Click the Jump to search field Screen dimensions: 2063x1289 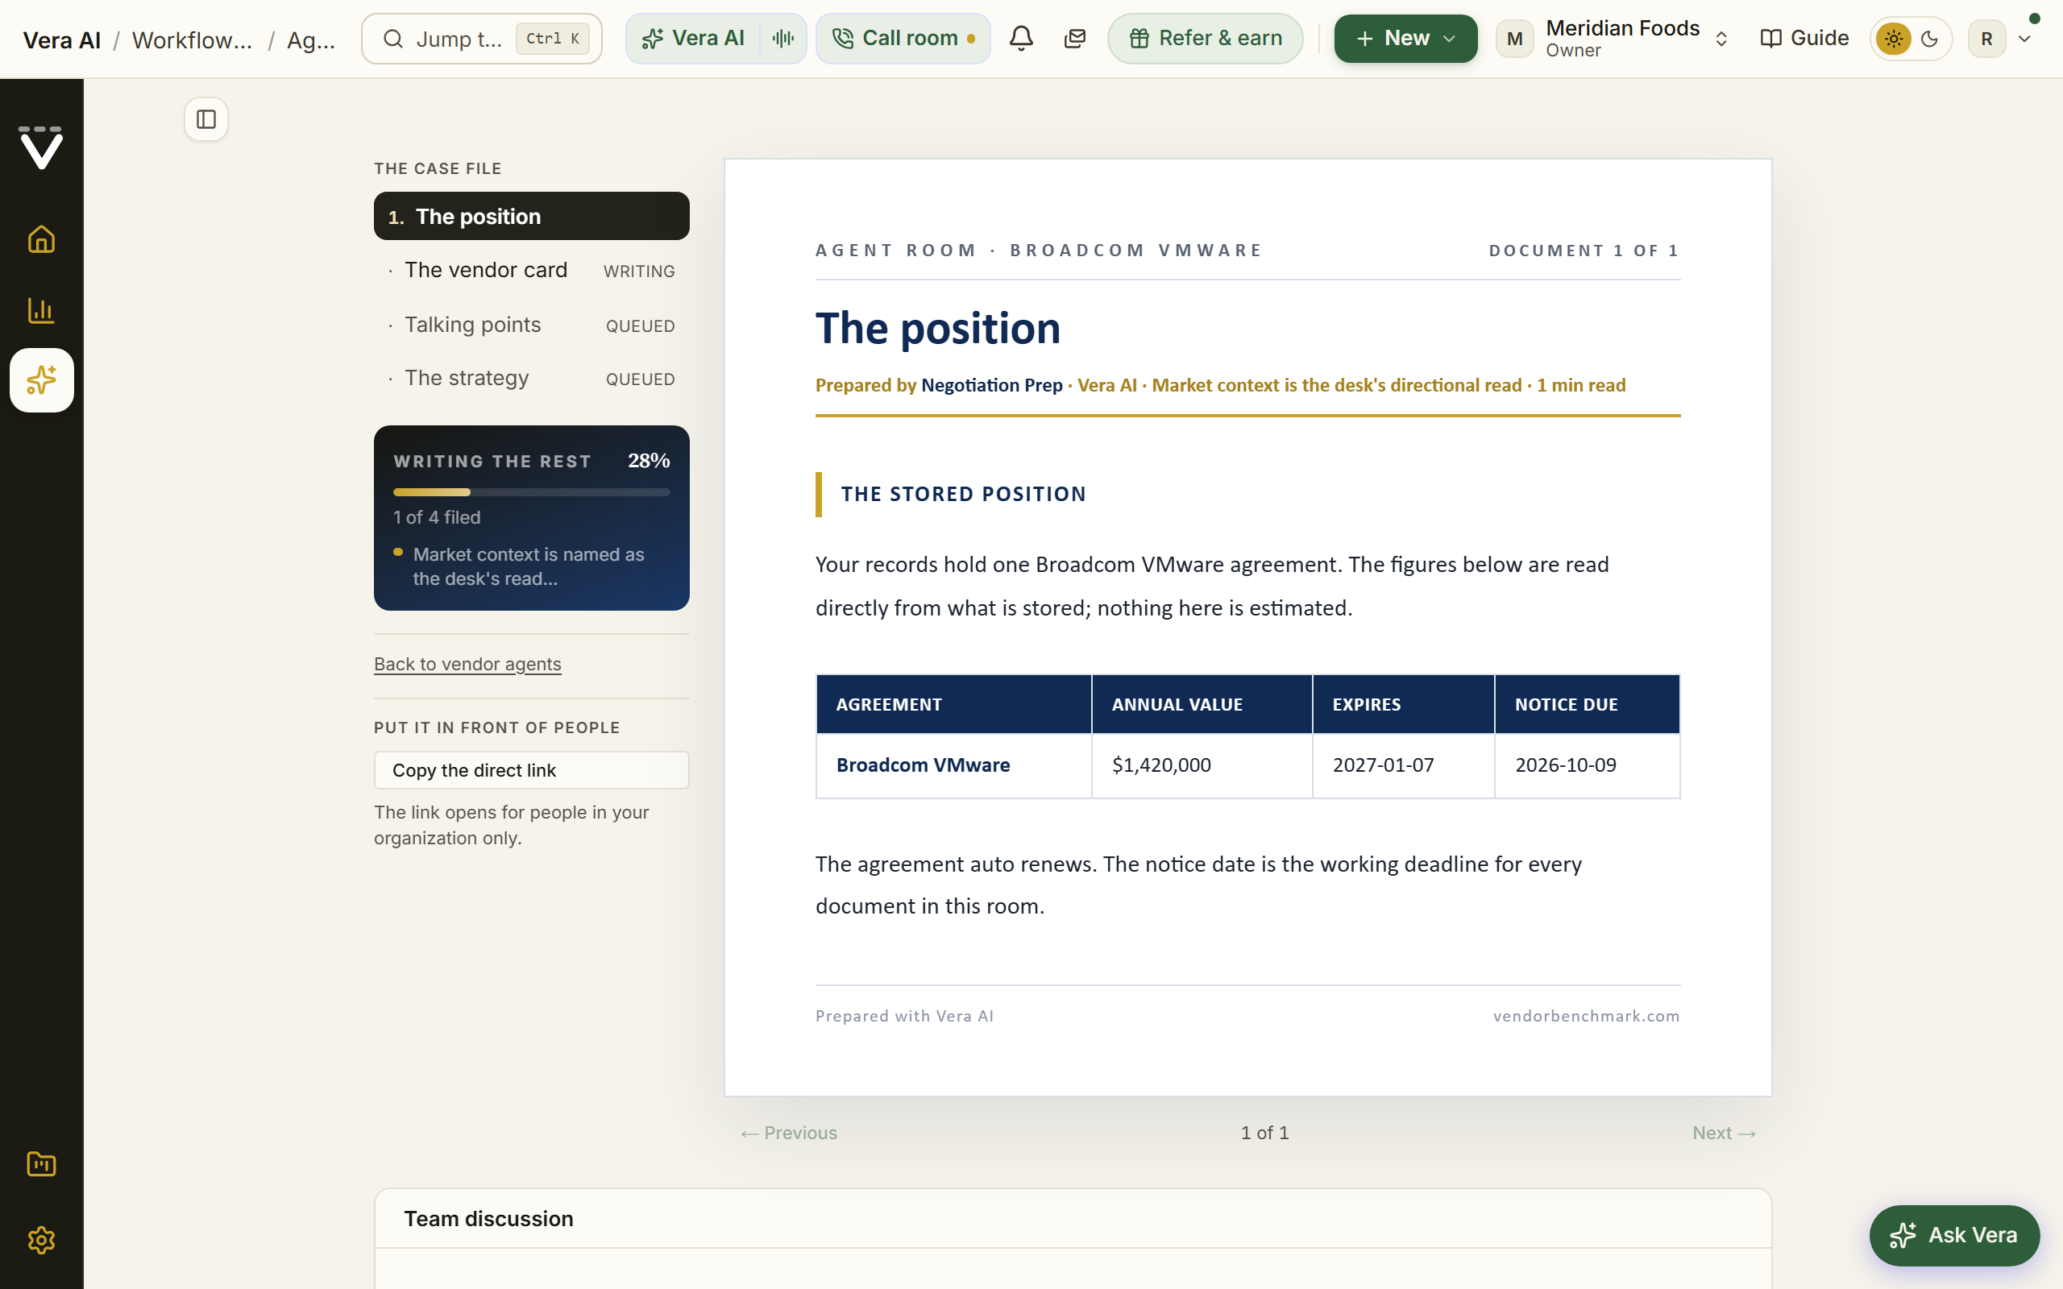pos(482,39)
